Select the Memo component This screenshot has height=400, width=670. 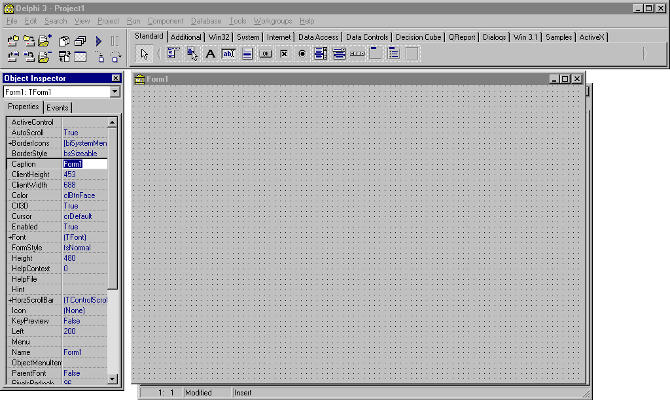click(247, 54)
